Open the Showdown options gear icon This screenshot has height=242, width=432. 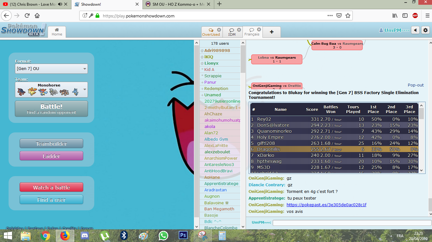pyautogui.click(x=425, y=30)
